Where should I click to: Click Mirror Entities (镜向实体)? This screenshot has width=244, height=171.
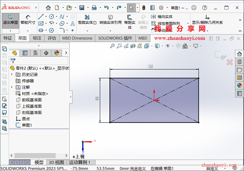pyautogui.click(x=162, y=17)
